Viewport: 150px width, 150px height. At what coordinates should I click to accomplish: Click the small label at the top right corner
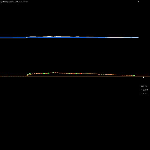(138, 2)
